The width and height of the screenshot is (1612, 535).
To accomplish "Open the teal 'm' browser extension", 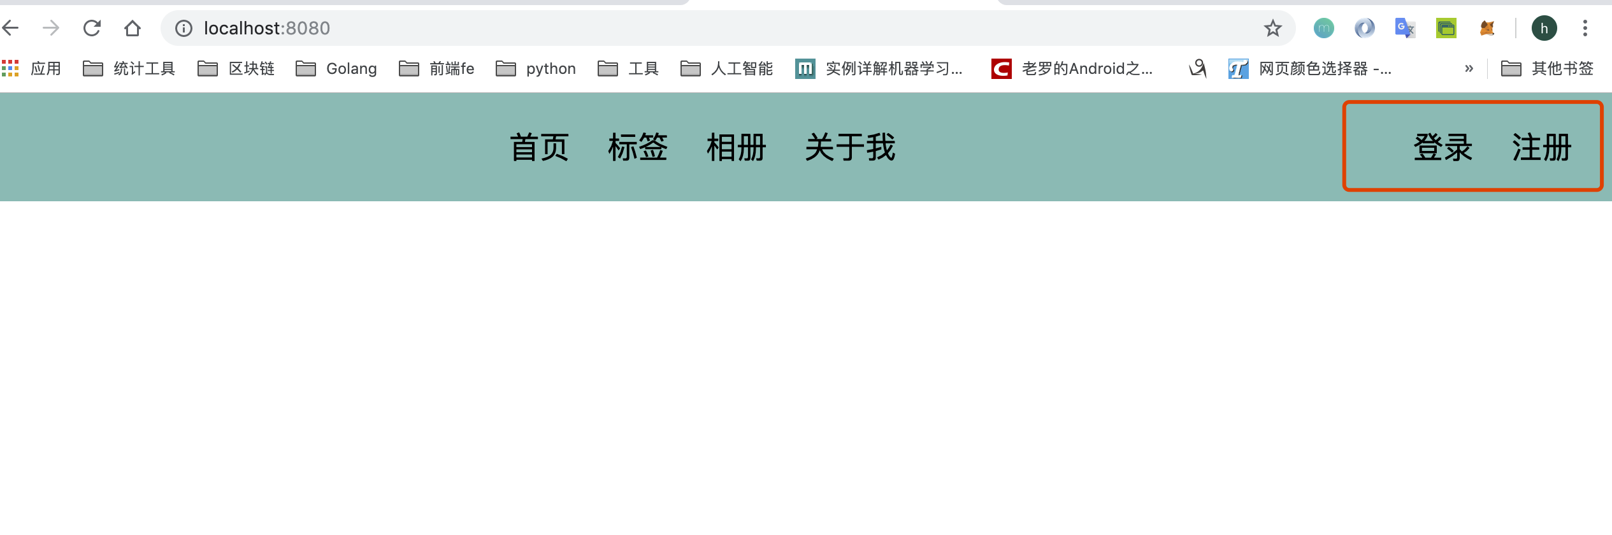I will click(x=1323, y=28).
